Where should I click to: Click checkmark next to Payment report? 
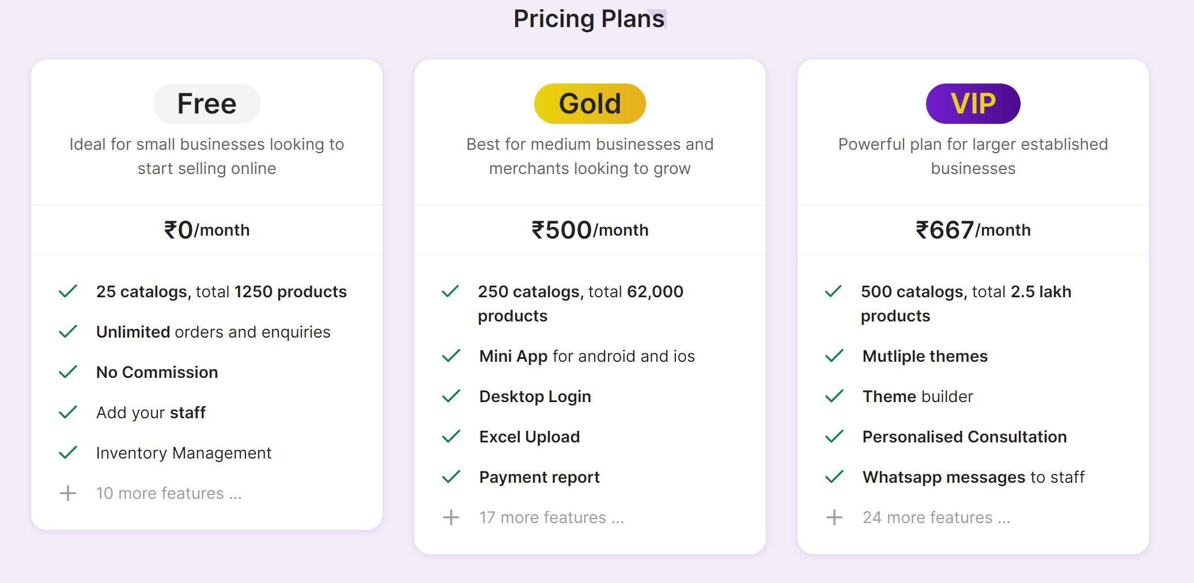451,477
